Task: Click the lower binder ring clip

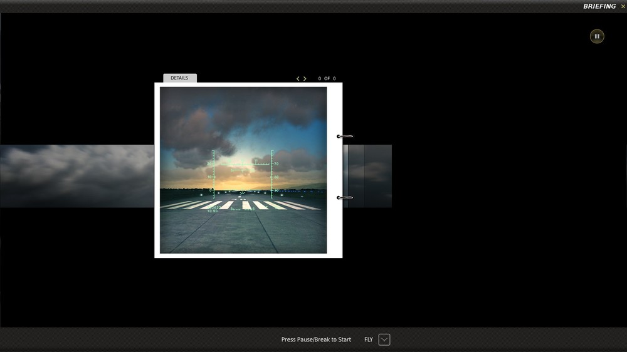Action: click(x=345, y=197)
